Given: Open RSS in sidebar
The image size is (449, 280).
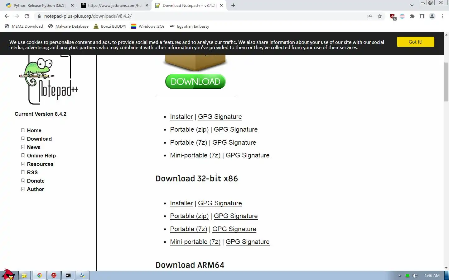Looking at the screenshot, I should pyautogui.click(x=32, y=172).
